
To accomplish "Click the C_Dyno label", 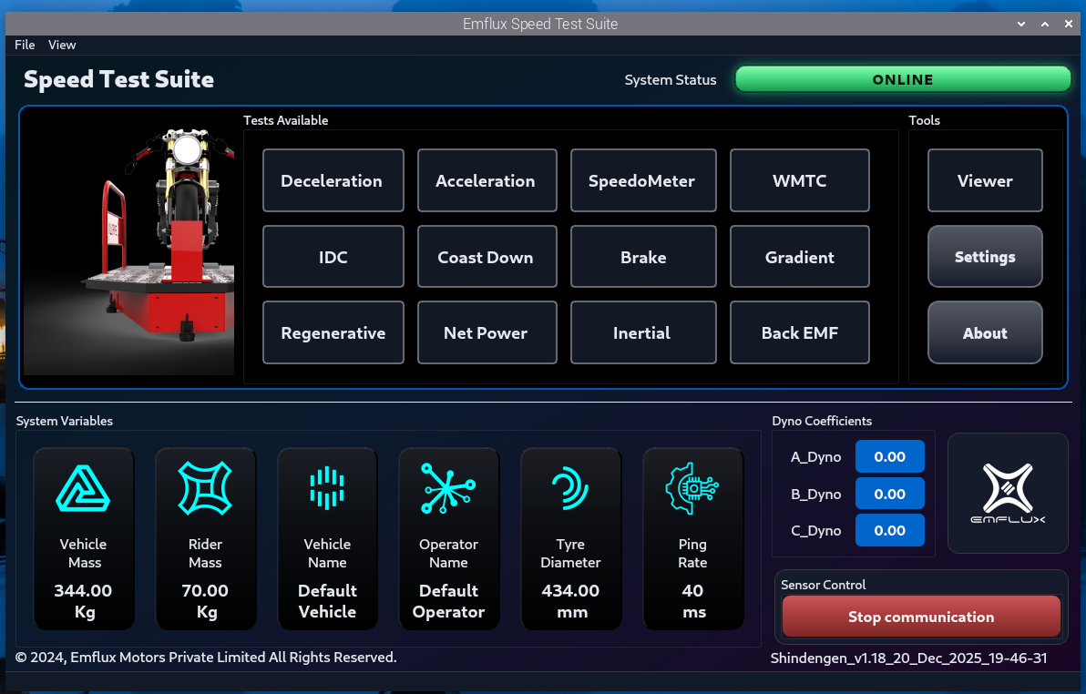I will 816,531.
